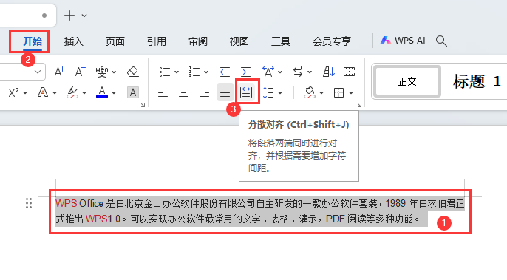Viewport: 507px width, 280px height.
Task: Expand text effect dropdown arrow
Action: (55, 93)
